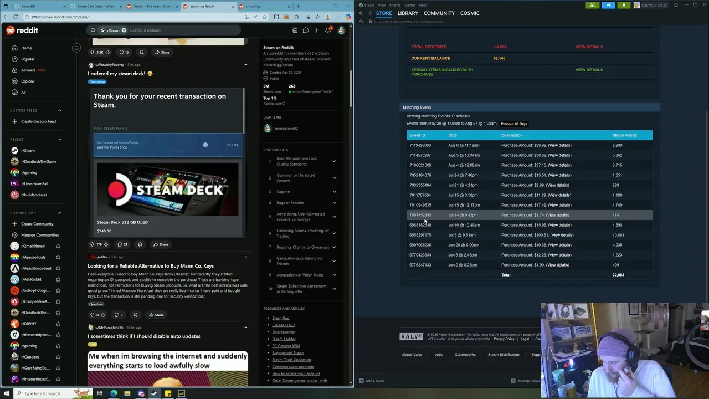Share the 'I ordered my steam deck!' post
This screenshot has height=399, width=709.
point(161,244)
